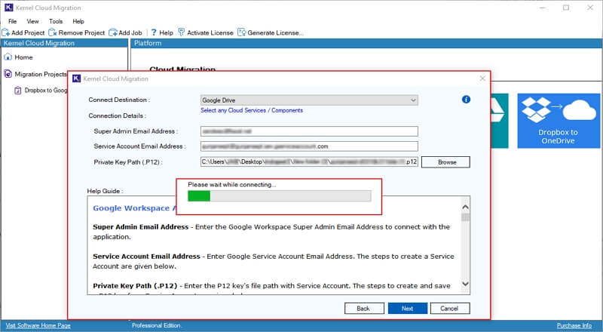
Task: Click the Platform panel header
Action: pos(366,43)
